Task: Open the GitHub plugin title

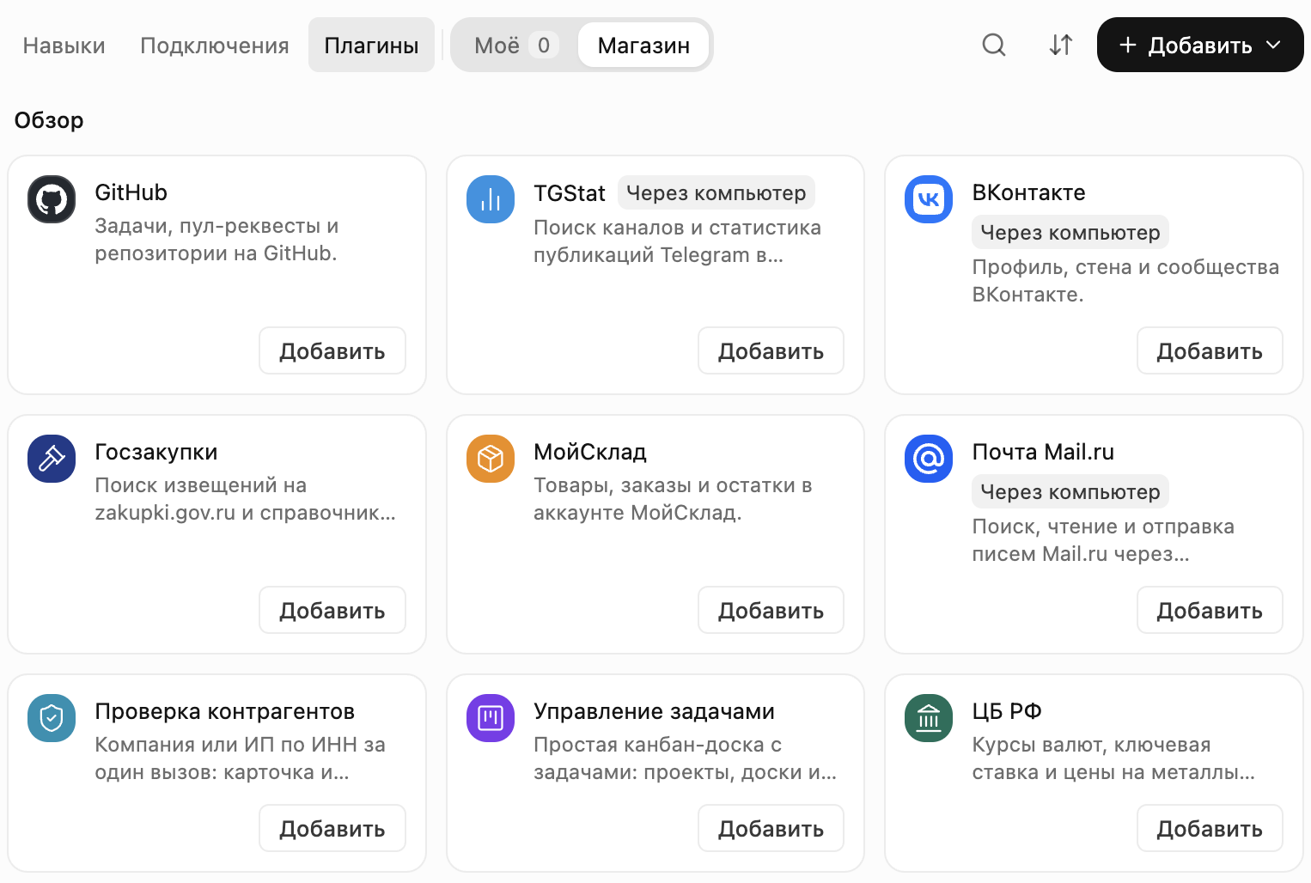Action: coord(131,192)
